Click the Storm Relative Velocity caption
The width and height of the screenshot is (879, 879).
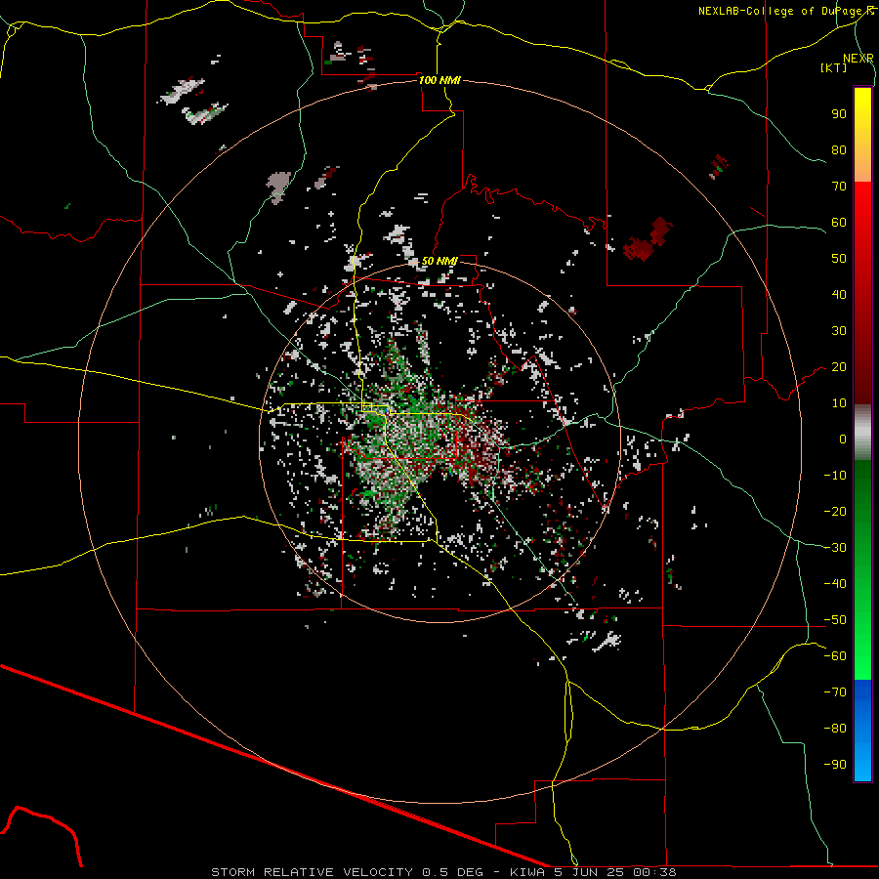coord(443,872)
